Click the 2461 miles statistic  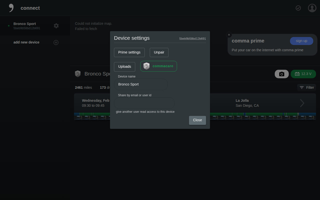point(83,87)
